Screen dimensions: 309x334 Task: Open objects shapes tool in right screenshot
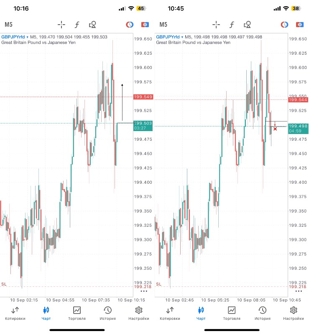pyautogui.click(x=247, y=25)
